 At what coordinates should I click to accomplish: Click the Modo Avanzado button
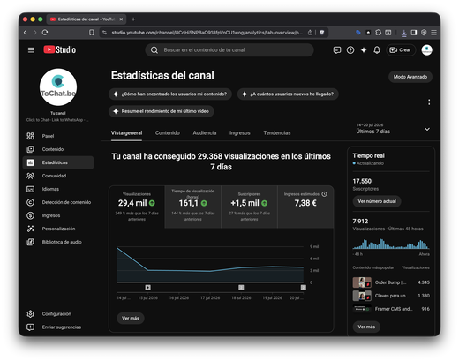(x=410, y=77)
